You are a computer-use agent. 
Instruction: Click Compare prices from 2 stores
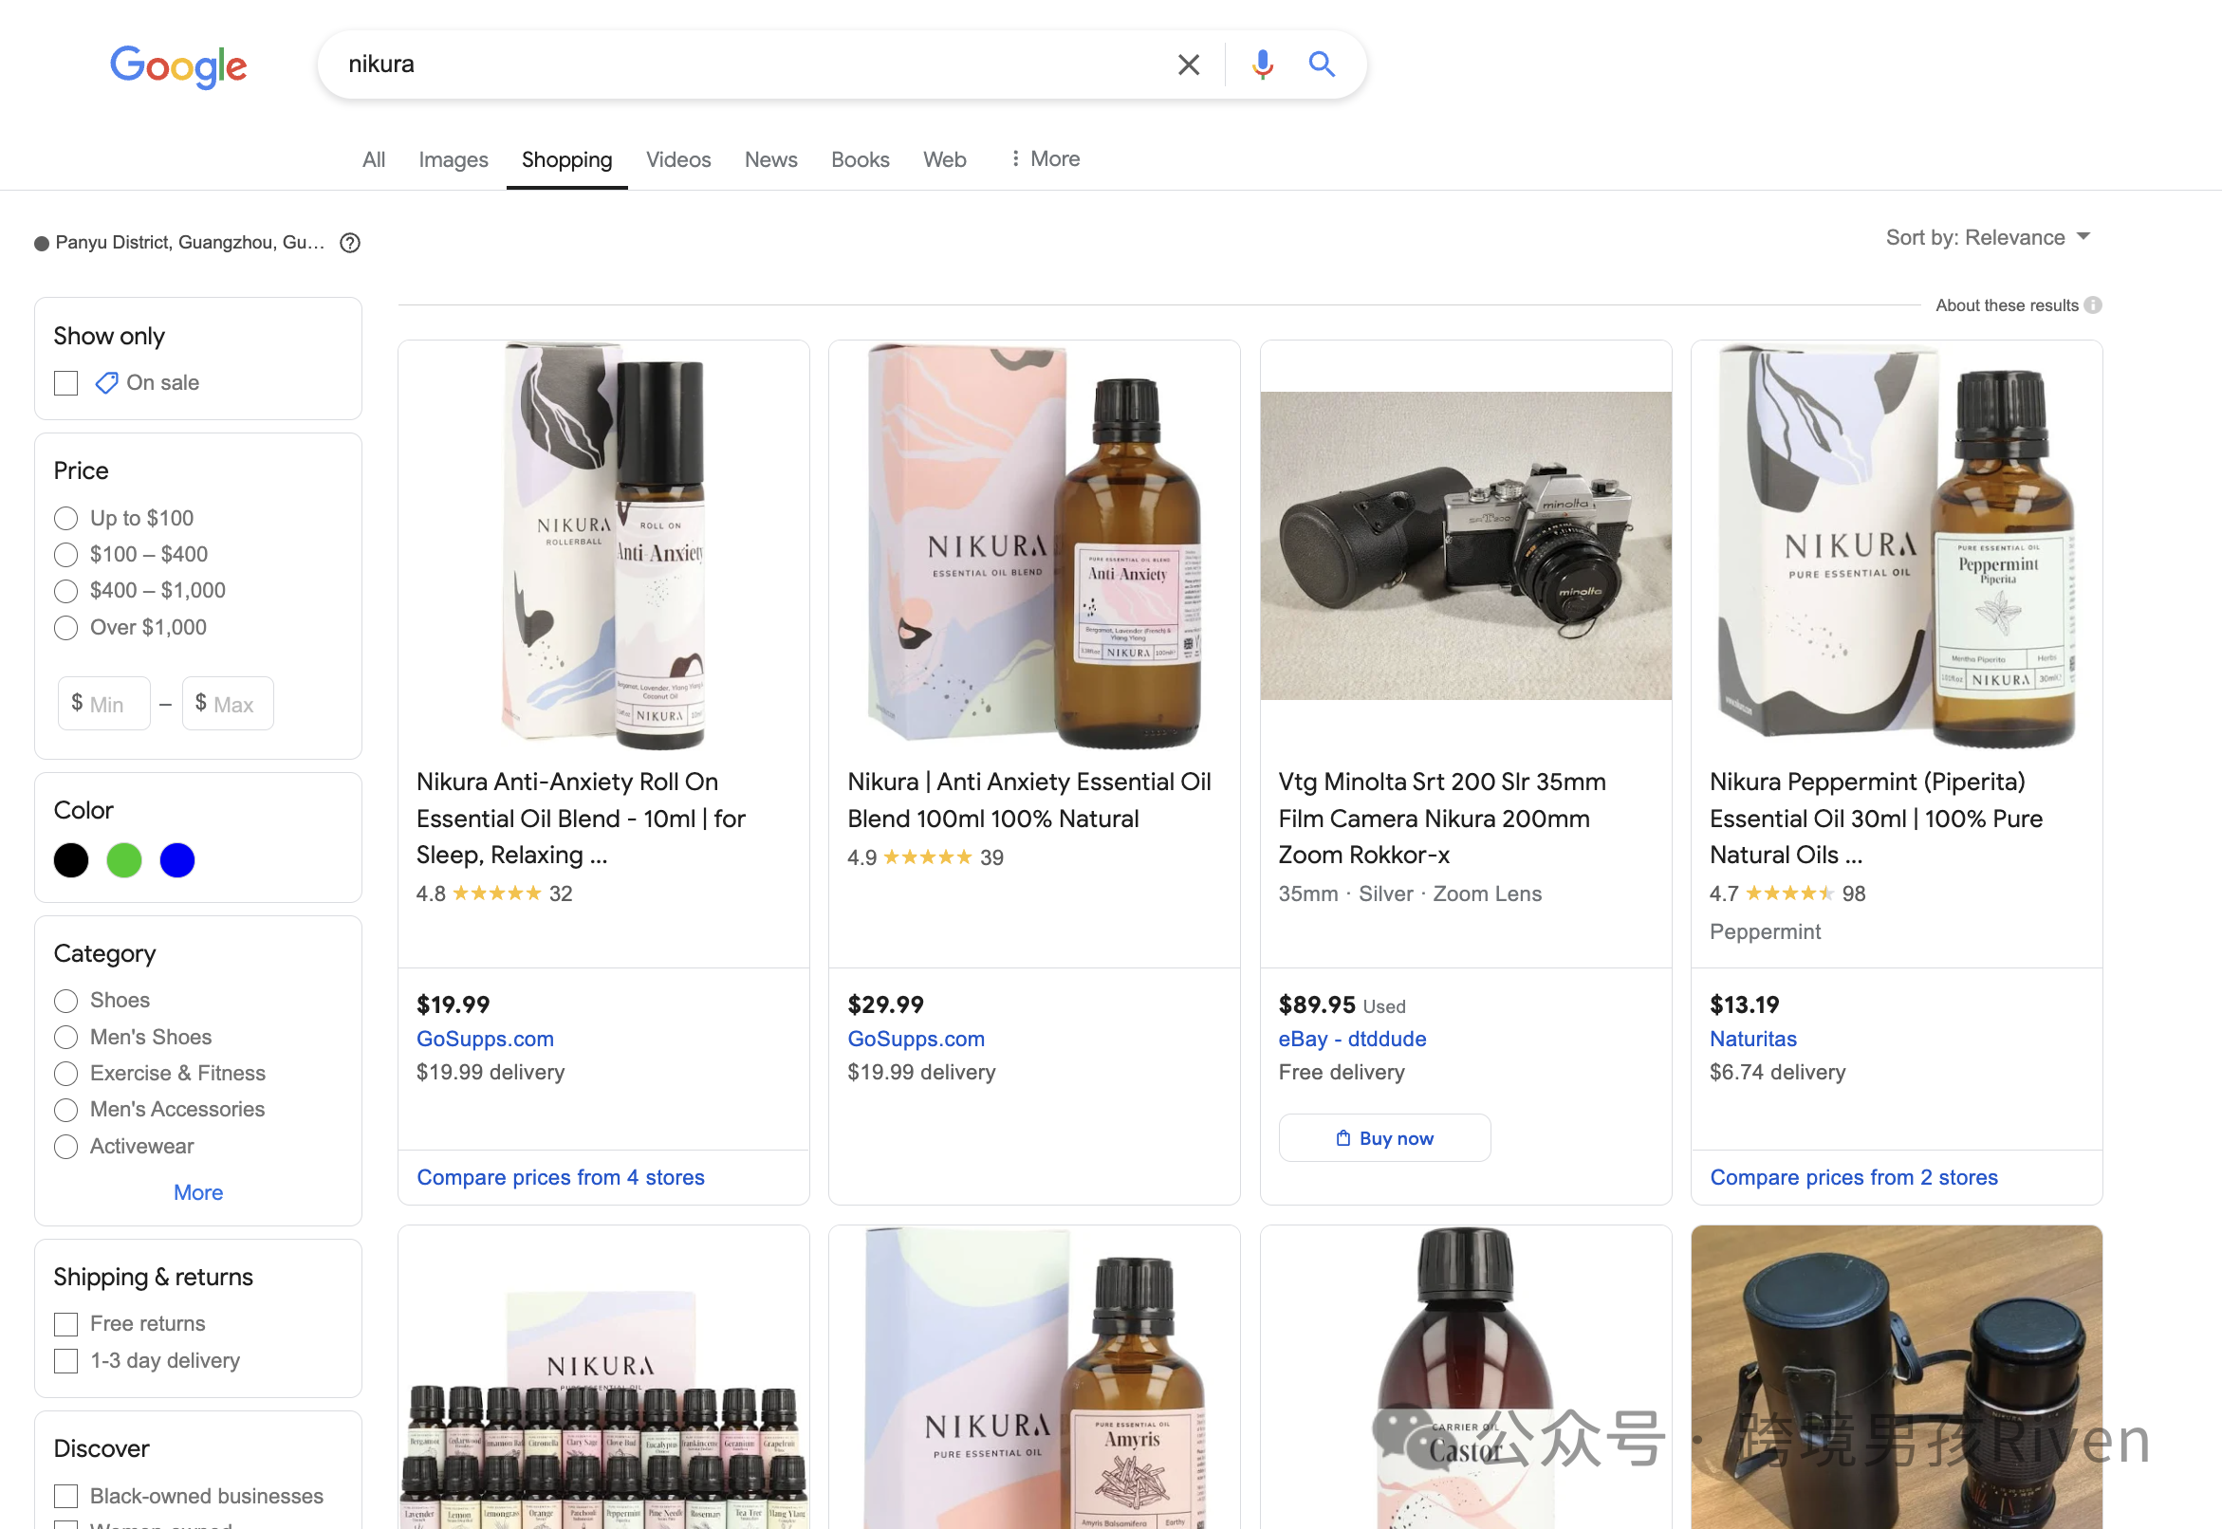click(1854, 1176)
